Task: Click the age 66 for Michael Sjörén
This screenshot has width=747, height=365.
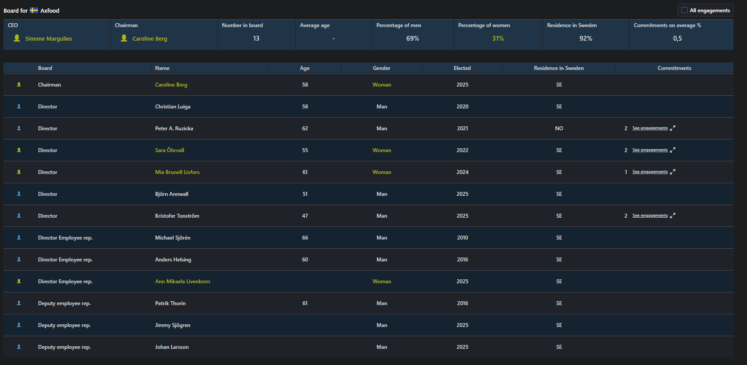Action: 305,238
